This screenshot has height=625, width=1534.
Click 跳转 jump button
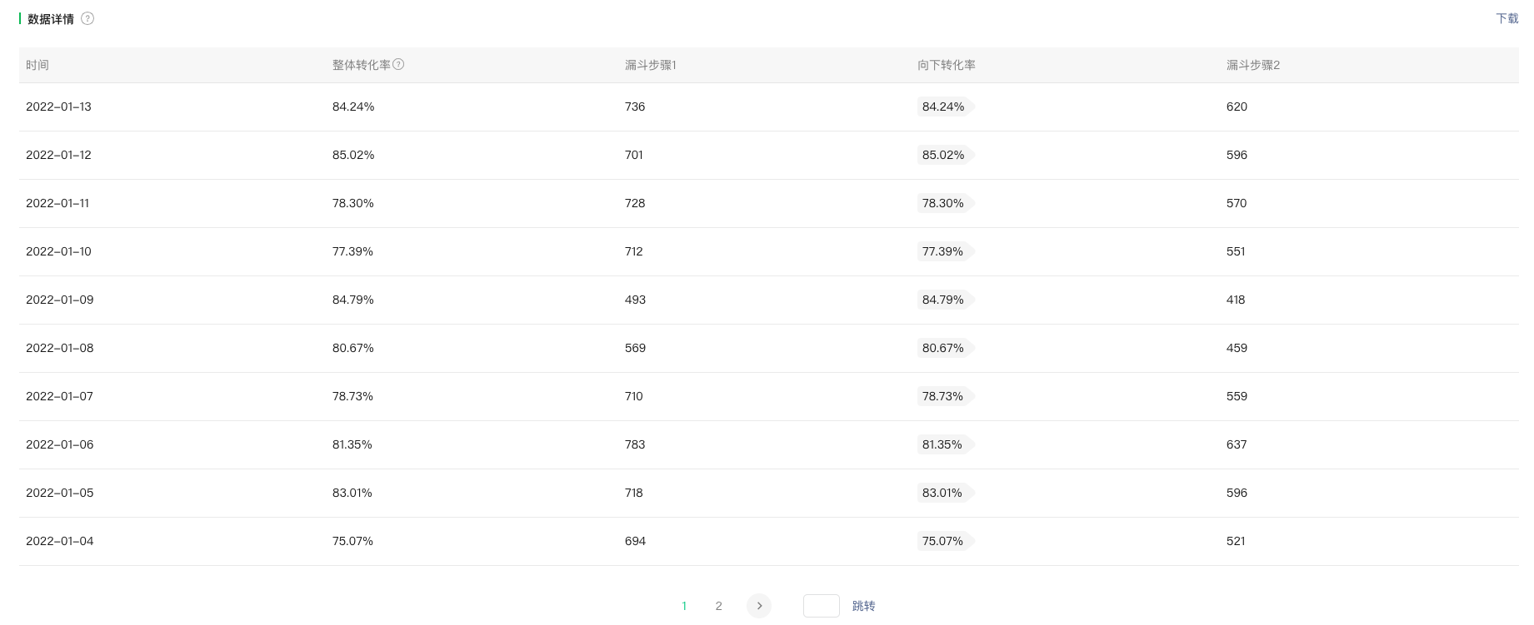(x=863, y=606)
